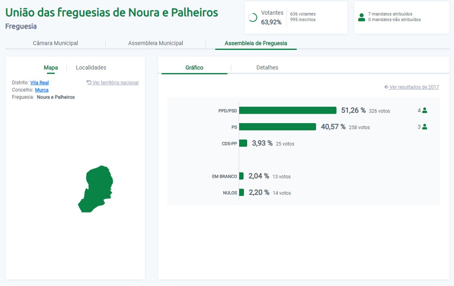The width and height of the screenshot is (454, 286).
Task: Select the Assembleia de Freguesia tab
Action: (x=256, y=43)
